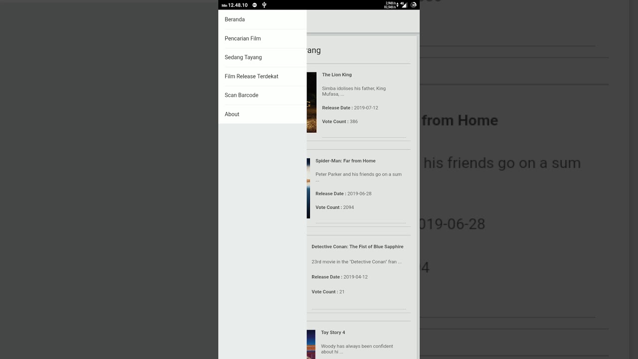This screenshot has height=359, width=638.
Task: Tap the status bar clock 12.48.10
Action: pyautogui.click(x=238, y=5)
